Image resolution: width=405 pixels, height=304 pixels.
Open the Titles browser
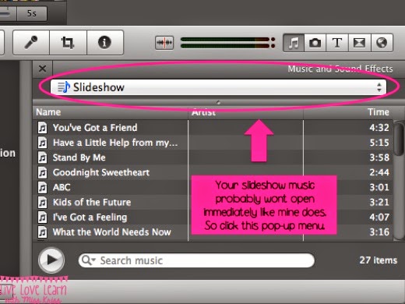coord(337,43)
